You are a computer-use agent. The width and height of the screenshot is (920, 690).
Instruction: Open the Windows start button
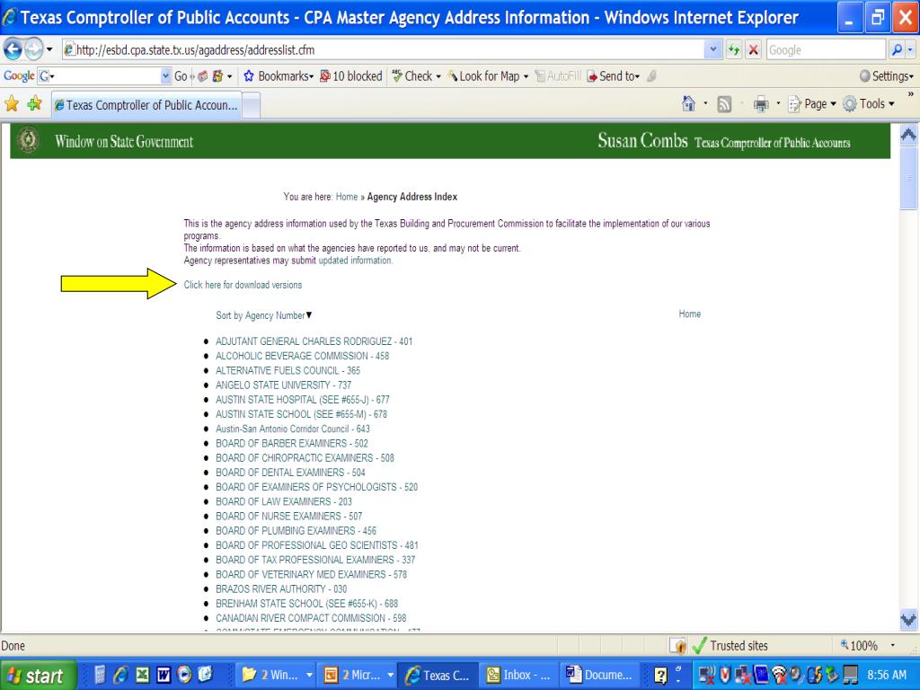[38, 676]
